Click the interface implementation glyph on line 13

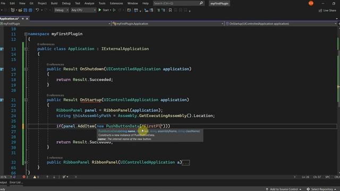tap(2, 49)
